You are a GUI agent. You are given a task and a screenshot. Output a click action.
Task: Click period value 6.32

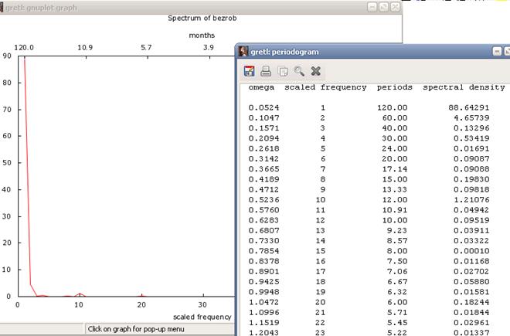(x=397, y=292)
